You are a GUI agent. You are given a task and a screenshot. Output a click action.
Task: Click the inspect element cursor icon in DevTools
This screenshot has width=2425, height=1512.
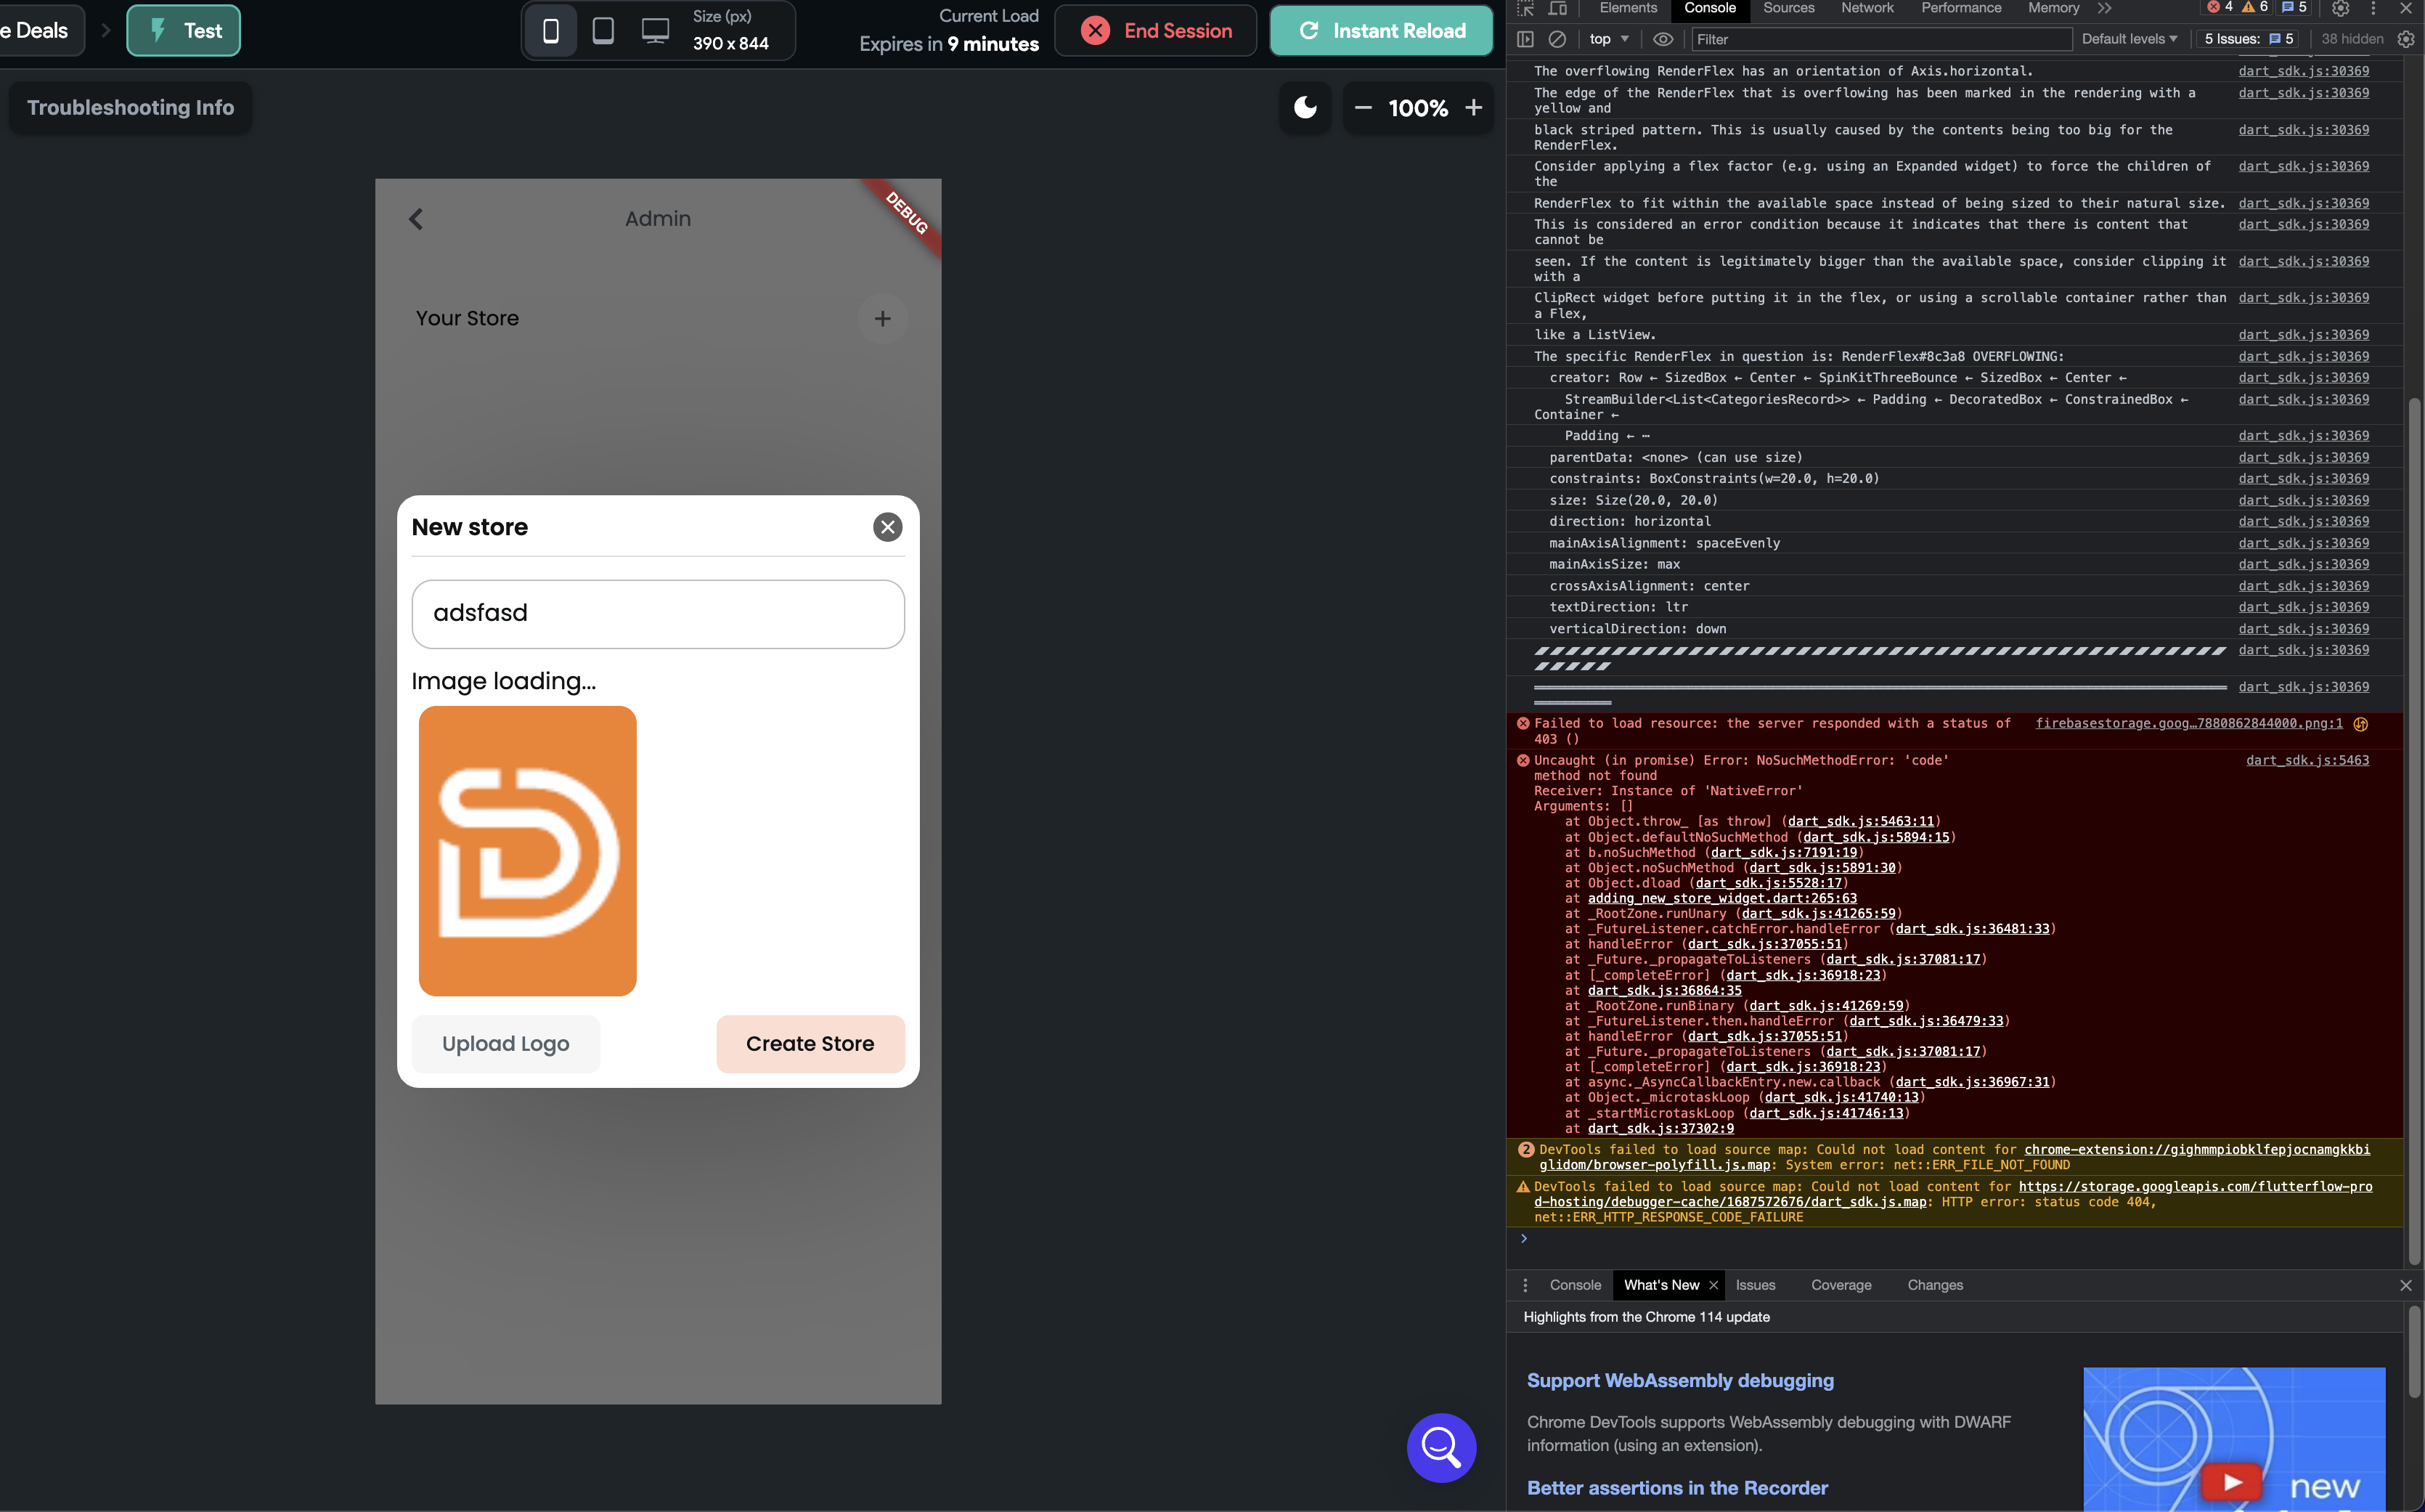(1526, 9)
